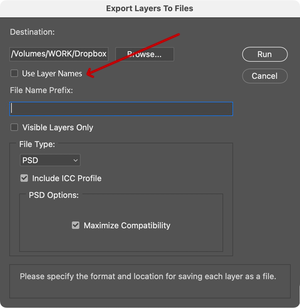Viewport: 300px width, 308px height.
Task: Click the Maximize Compatibility checkbox
Action: tap(75, 225)
